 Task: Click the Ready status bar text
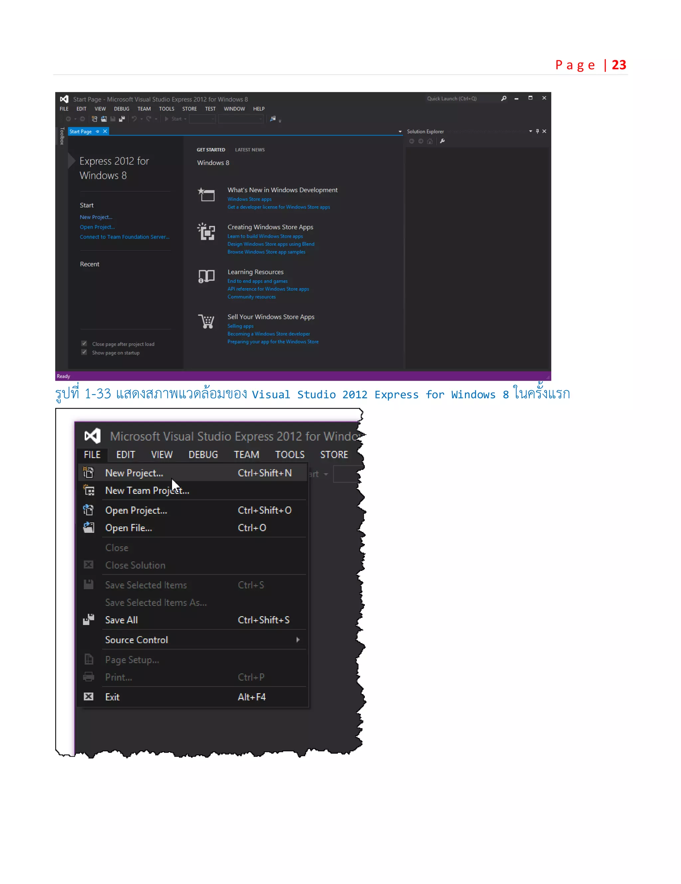(63, 376)
